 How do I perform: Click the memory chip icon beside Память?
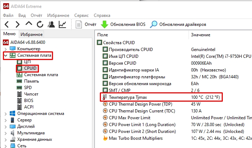(19, 81)
